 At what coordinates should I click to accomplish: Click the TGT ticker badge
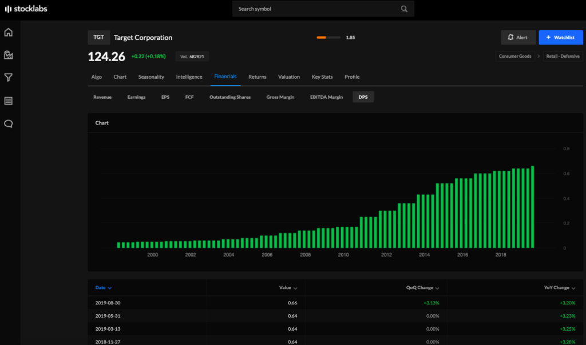pos(98,37)
